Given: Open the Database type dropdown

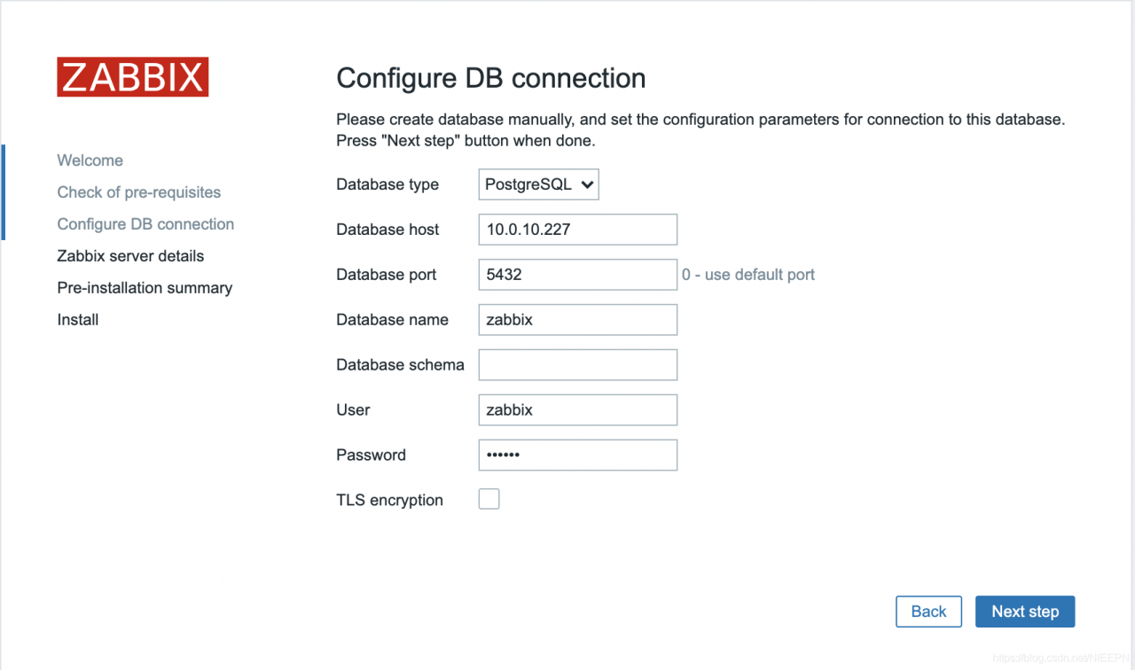Looking at the screenshot, I should [539, 184].
